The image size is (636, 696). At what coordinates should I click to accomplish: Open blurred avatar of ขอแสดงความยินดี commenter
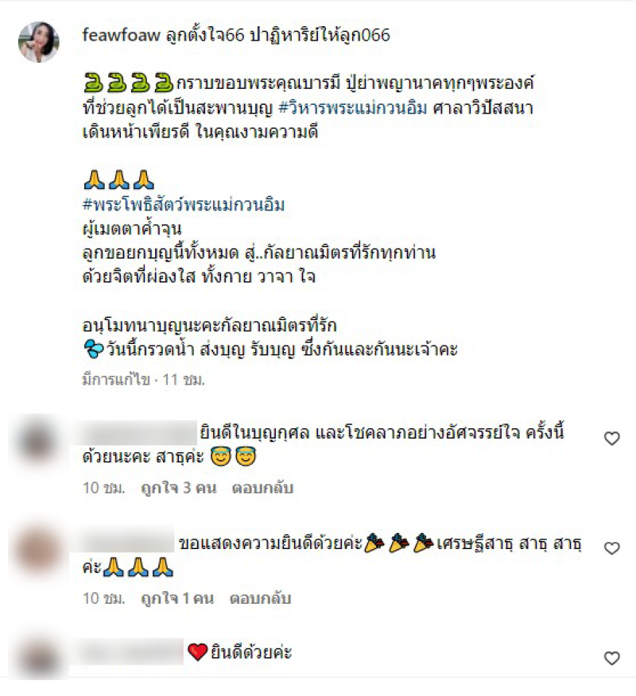37,551
